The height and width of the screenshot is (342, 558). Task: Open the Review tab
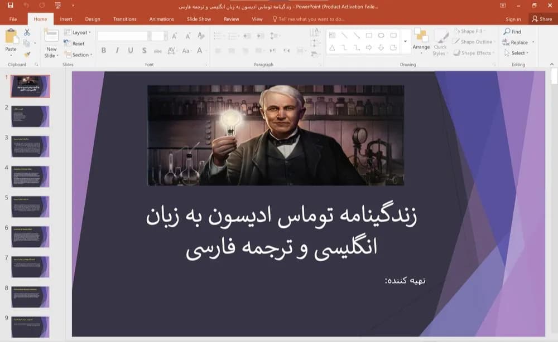click(232, 19)
